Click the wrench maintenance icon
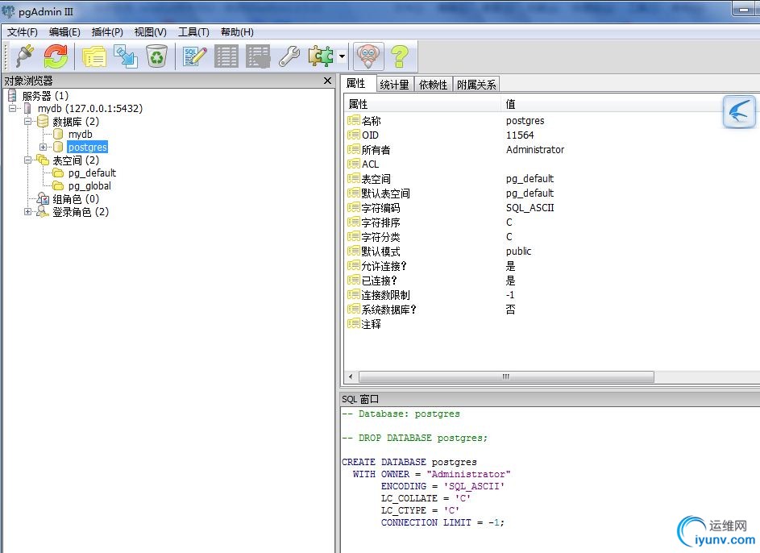The image size is (760, 553). coord(289,56)
